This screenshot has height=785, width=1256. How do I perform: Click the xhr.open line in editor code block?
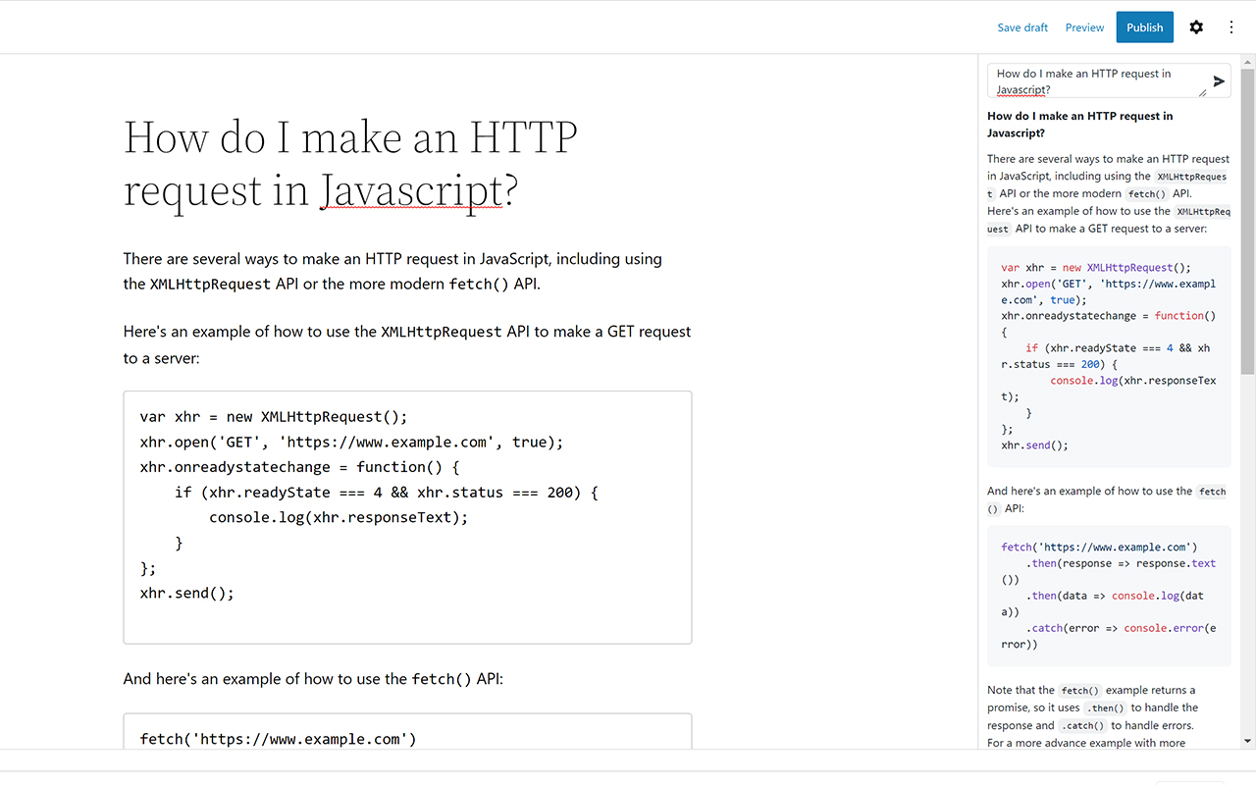[x=352, y=442]
